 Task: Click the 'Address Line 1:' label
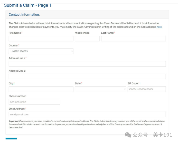(x=17, y=58)
